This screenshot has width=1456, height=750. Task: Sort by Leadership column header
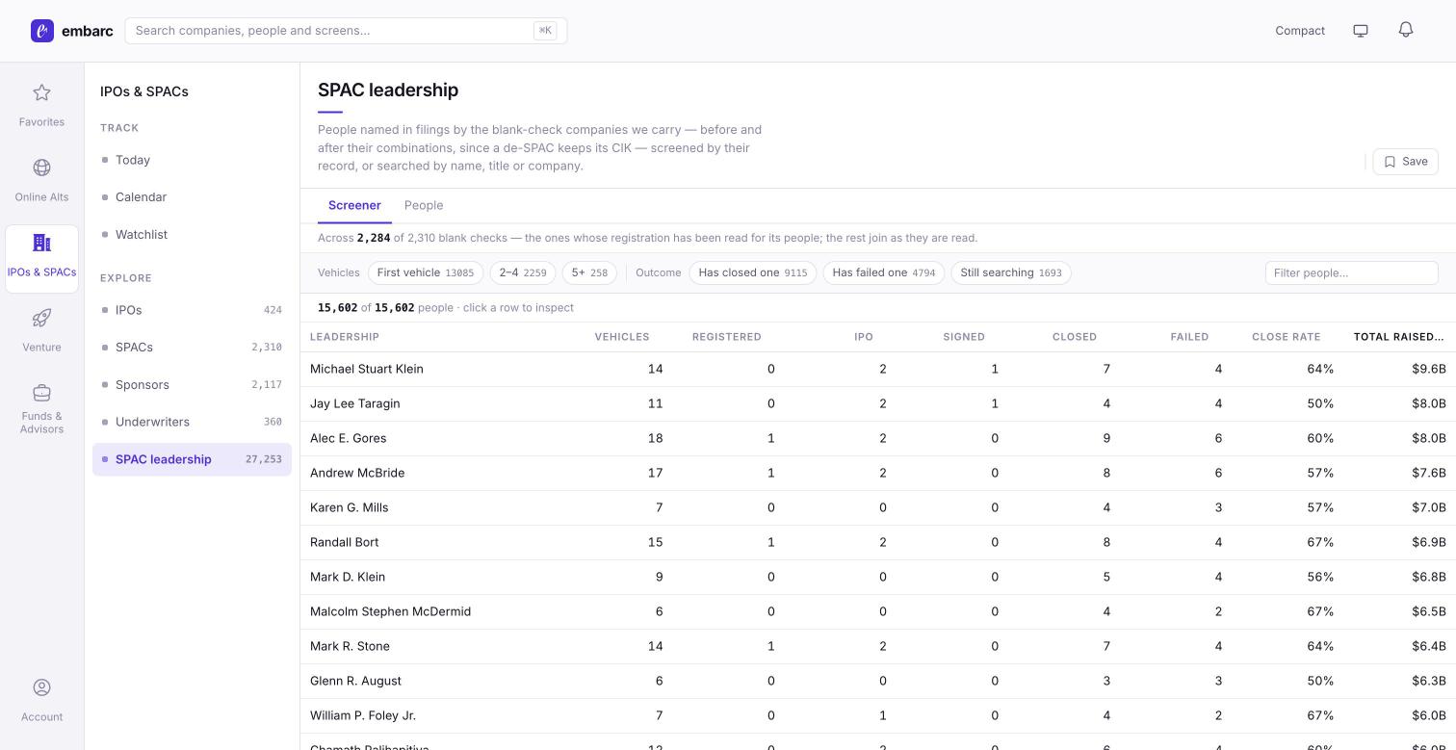[x=345, y=337]
